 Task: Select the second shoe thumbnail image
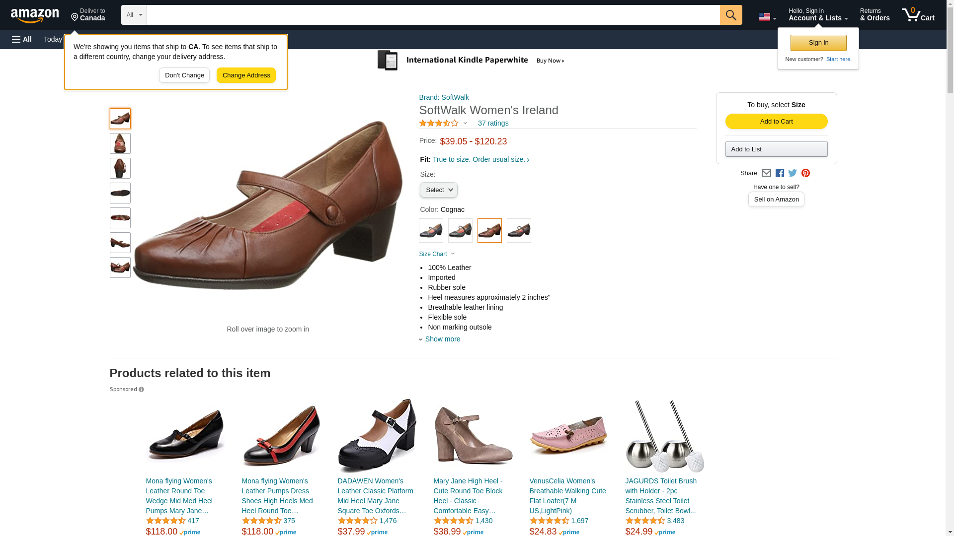(x=120, y=143)
